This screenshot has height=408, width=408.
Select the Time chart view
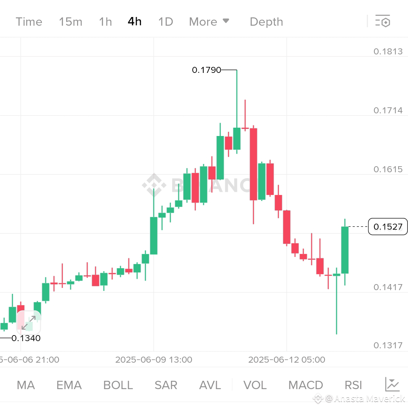point(29,22)
